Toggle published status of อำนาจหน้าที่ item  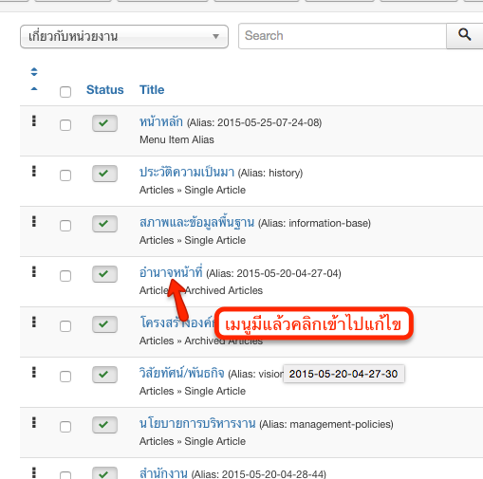104,274
